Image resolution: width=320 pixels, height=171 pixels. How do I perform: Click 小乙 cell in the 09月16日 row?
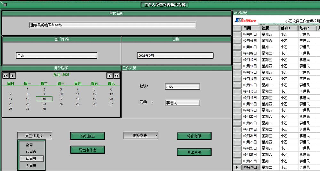point(289,92)
